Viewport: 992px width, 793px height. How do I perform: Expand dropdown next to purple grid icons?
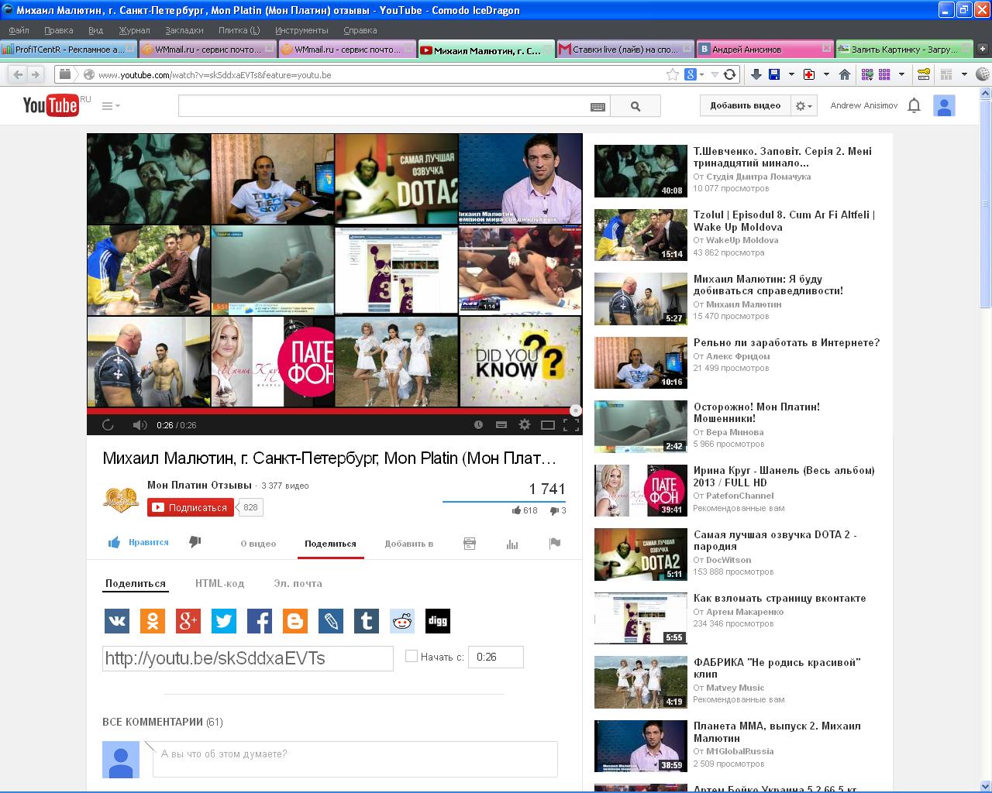(902, 74)
